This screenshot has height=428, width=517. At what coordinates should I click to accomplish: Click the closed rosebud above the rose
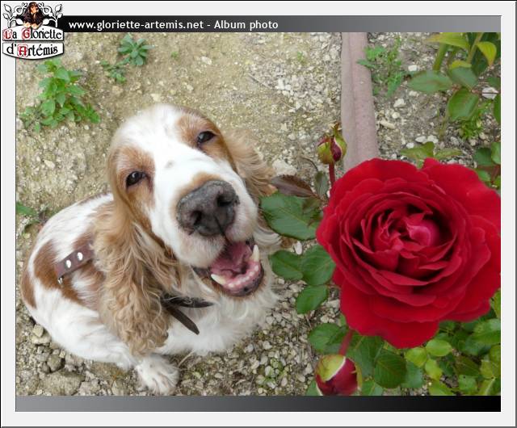(330, 147)
